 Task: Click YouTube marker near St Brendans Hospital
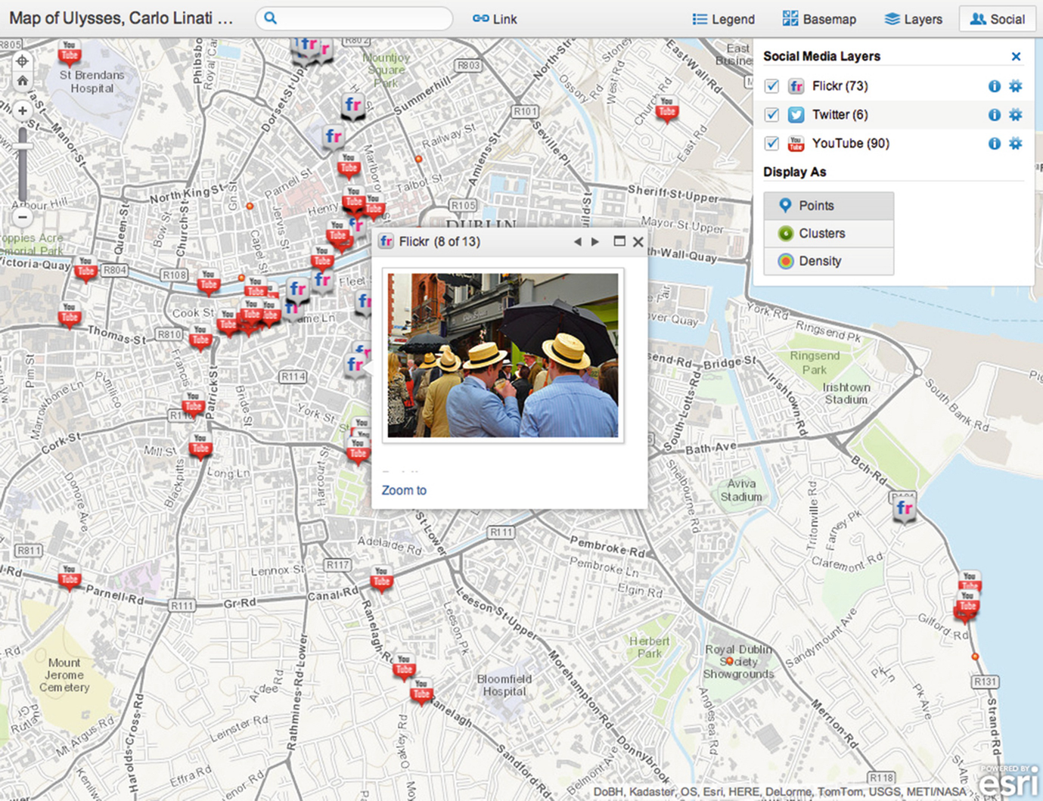coord(70,53)
